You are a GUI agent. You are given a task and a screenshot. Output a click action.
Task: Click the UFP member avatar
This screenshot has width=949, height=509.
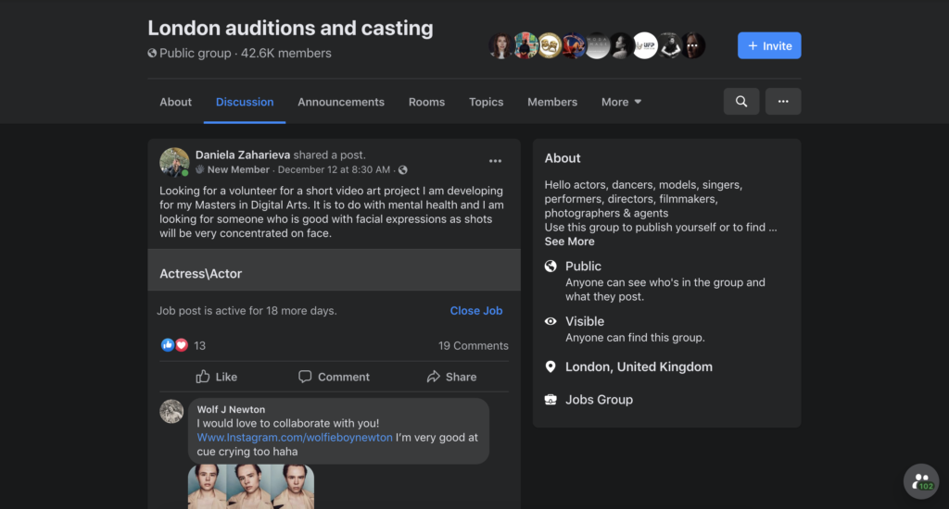(x=645, y=45)
